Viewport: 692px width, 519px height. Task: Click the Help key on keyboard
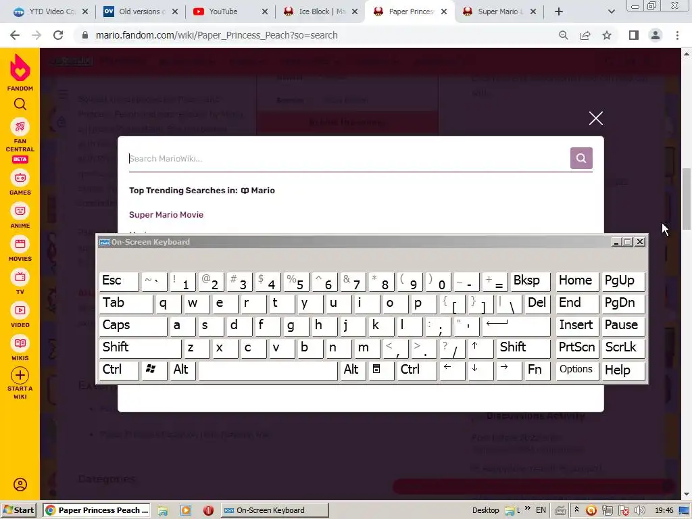(x=622, y=370)
